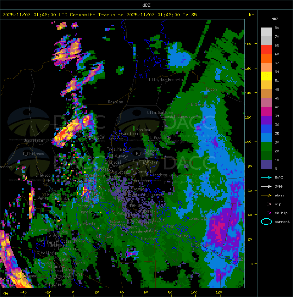Pick the lightest gray swatch atop the dBZ scale

click(266, 32)
